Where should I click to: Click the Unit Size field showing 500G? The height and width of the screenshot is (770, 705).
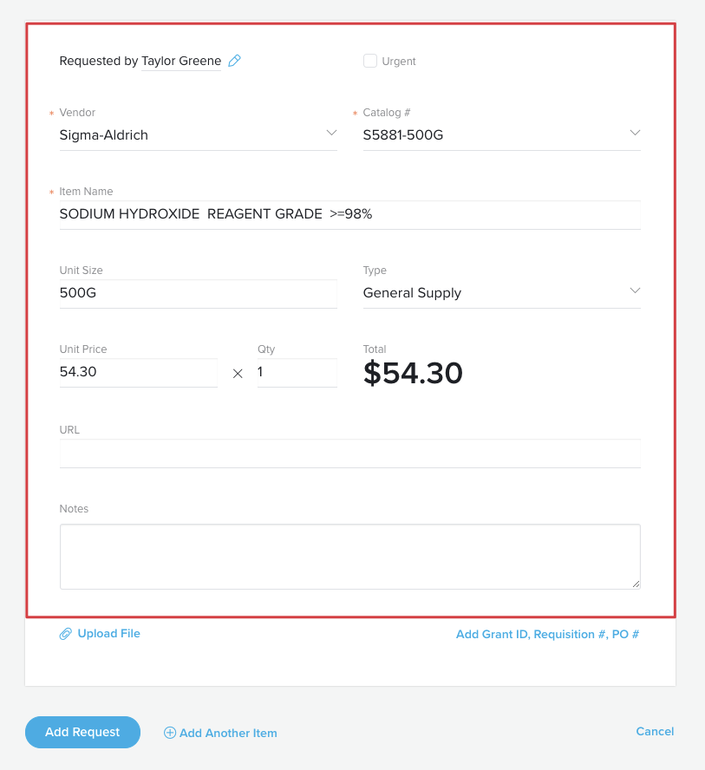[x=199, y=294]
